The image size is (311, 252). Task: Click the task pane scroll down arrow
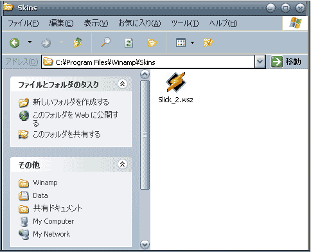coord(145,244)
